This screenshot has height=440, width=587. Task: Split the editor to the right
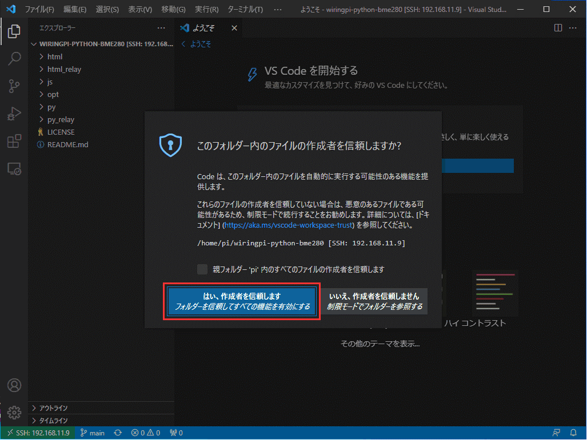pos(558,28)
